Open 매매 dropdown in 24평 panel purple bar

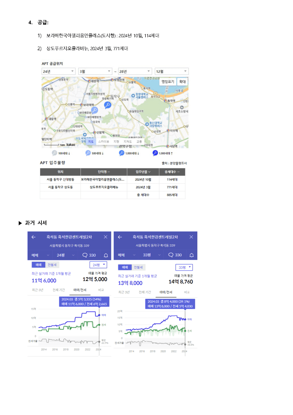point(40,255)
